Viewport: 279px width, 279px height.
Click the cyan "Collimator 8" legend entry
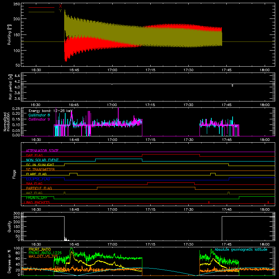point(39,115)
